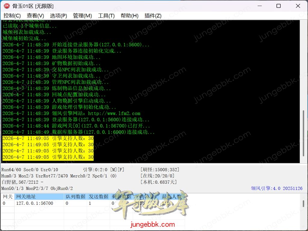This screenshot has height=231, width=308.
Task: Close the 骨玉01区 window
Action: tap(298, 6)
